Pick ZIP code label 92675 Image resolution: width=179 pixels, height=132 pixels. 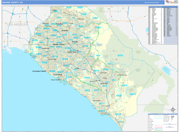click(x=133, y=94)
